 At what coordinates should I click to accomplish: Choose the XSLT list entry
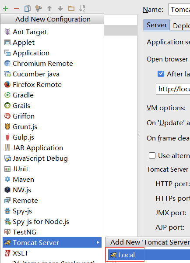[52, 253]
